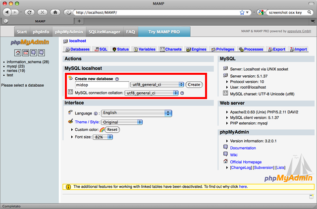Open SQLiteManager in MAMP navigation
The height and width of the screenshot is (209, 317).
(x=105, y=32)
